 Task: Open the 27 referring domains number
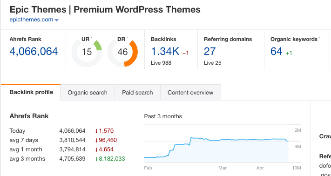click(x=210, y=52)
